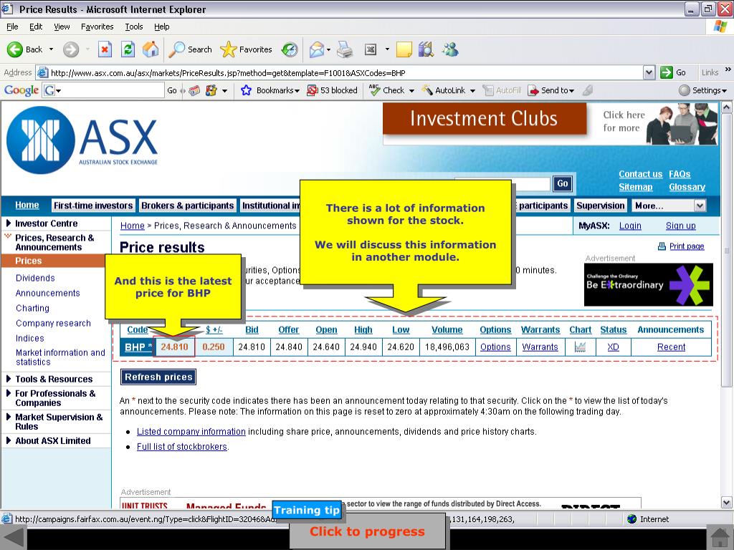The image size is (734, 550).
Task: Click the Google toolbar Bookmarks star
Action: pyautogui.click(x=247, y=90)
